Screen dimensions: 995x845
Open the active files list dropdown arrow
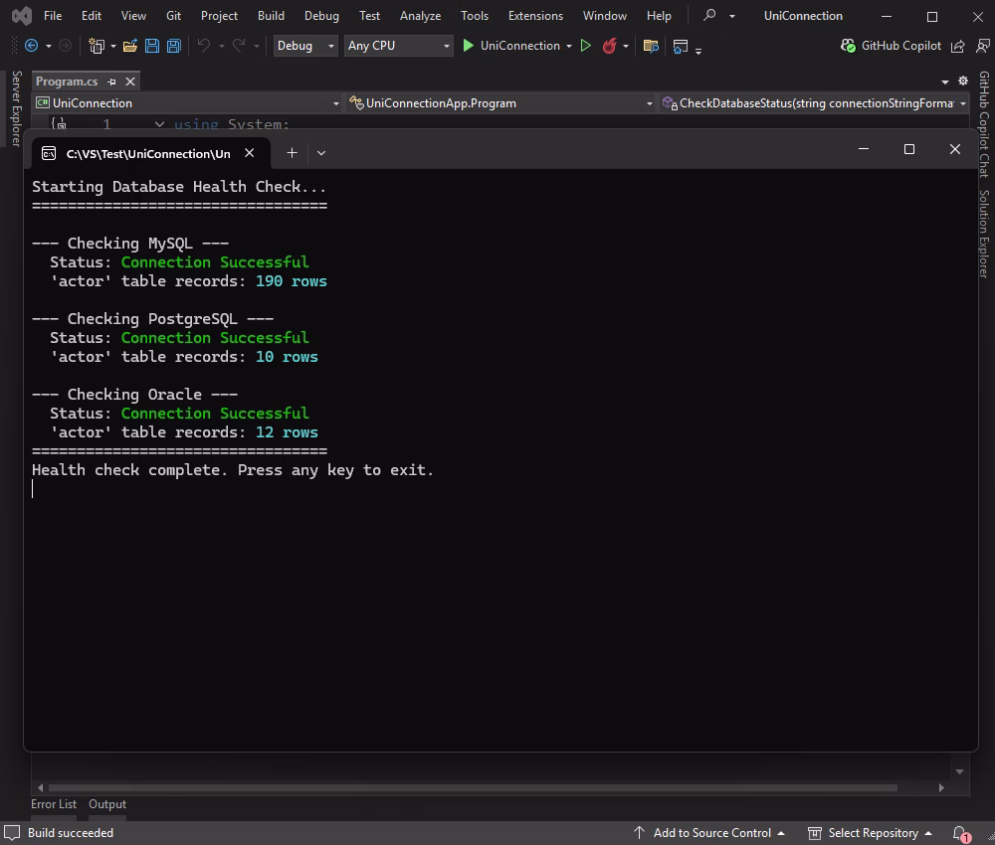pos(945,82)
